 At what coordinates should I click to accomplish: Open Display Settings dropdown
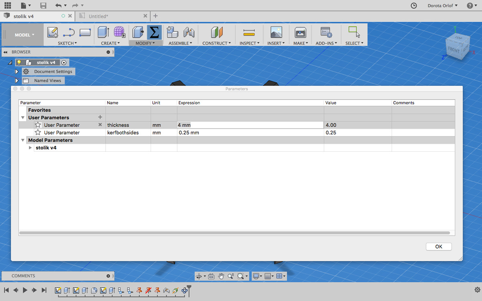coord(257,276)
